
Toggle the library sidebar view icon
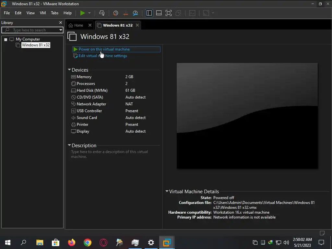point(149,13)
